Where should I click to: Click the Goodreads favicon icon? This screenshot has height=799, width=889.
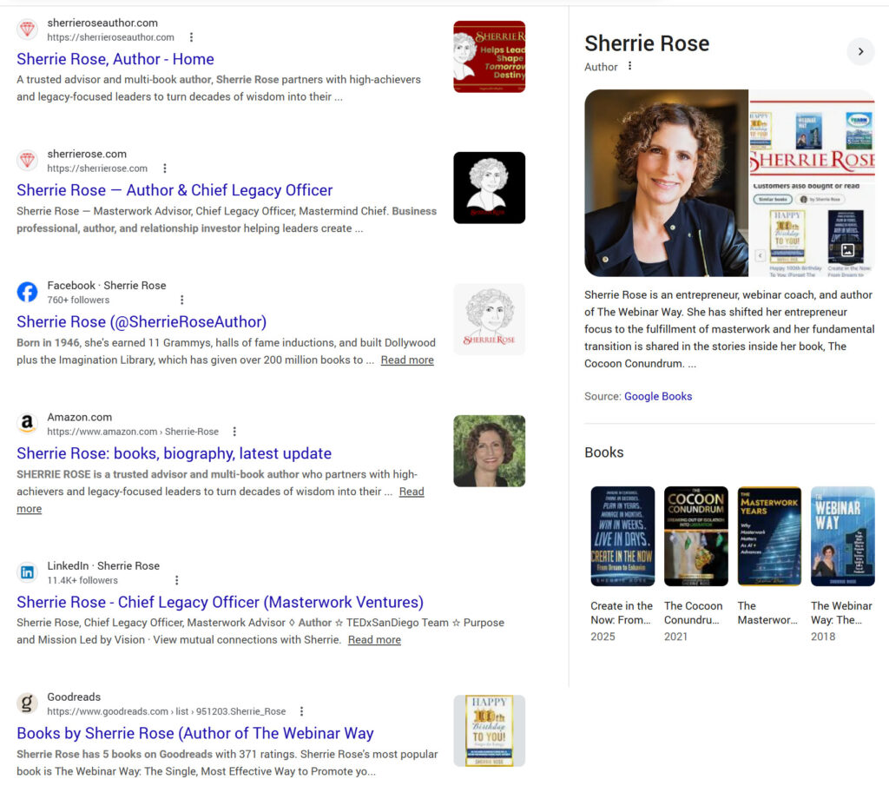(x=28, y=703)
